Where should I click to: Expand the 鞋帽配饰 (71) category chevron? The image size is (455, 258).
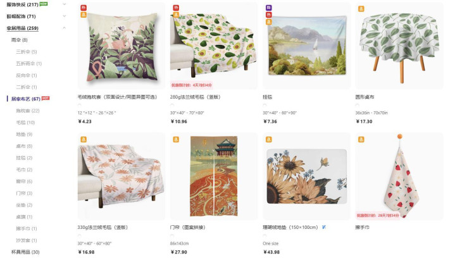(64, 16)
